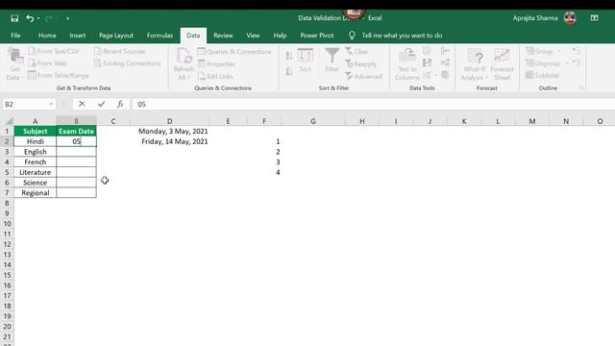Open Customize Quick Access Toolbar dropdown
615x346 pixels.
click(67, 18)
